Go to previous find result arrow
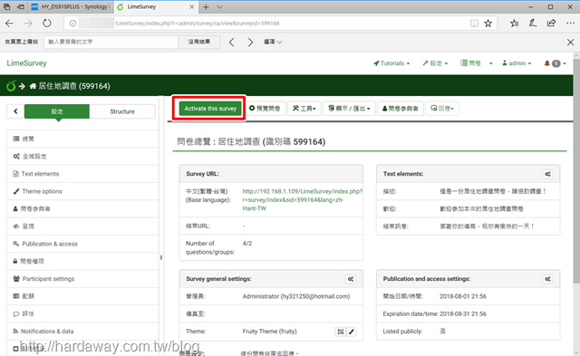Screen dimensions: 580x356 (x=232, y=43)
